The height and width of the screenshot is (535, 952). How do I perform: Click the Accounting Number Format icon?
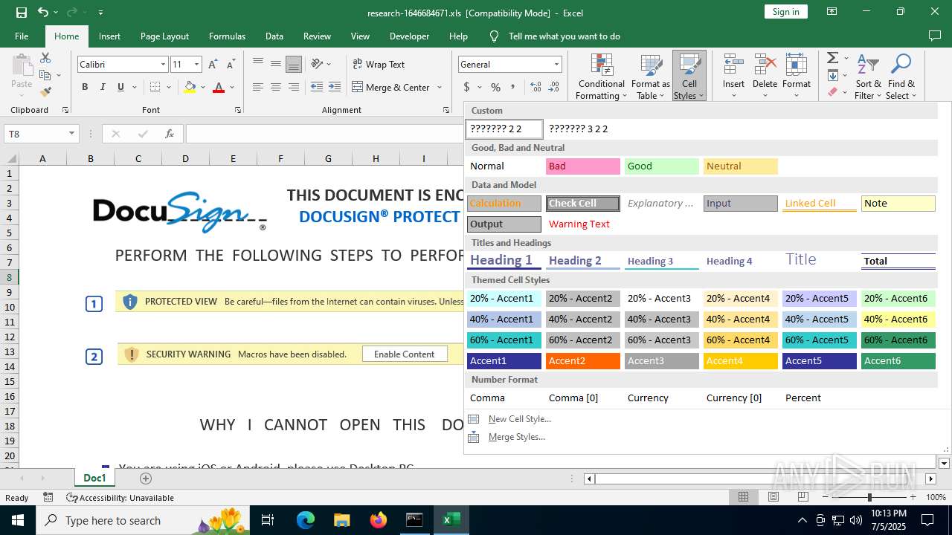click(468, 88)
